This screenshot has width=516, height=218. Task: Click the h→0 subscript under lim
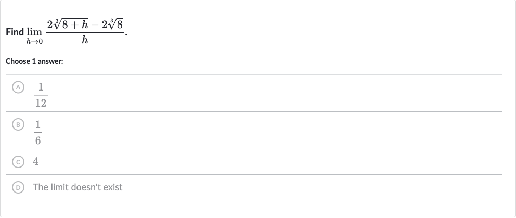click(34, 42)
